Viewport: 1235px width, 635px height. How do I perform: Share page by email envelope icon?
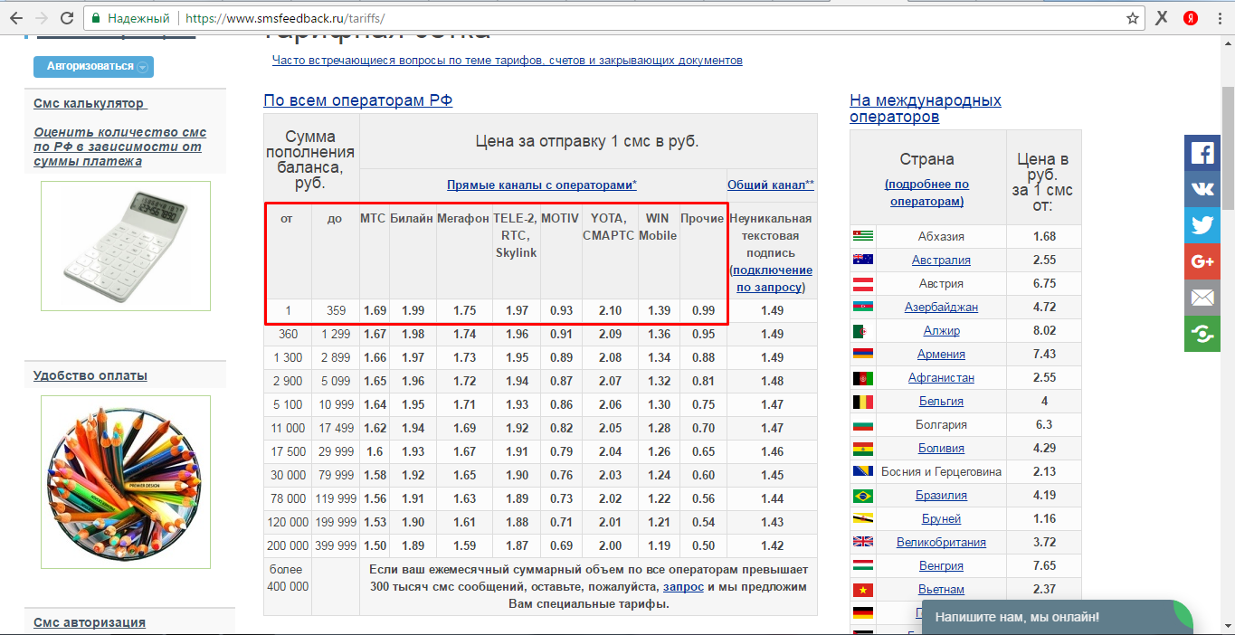(1202, 299)
